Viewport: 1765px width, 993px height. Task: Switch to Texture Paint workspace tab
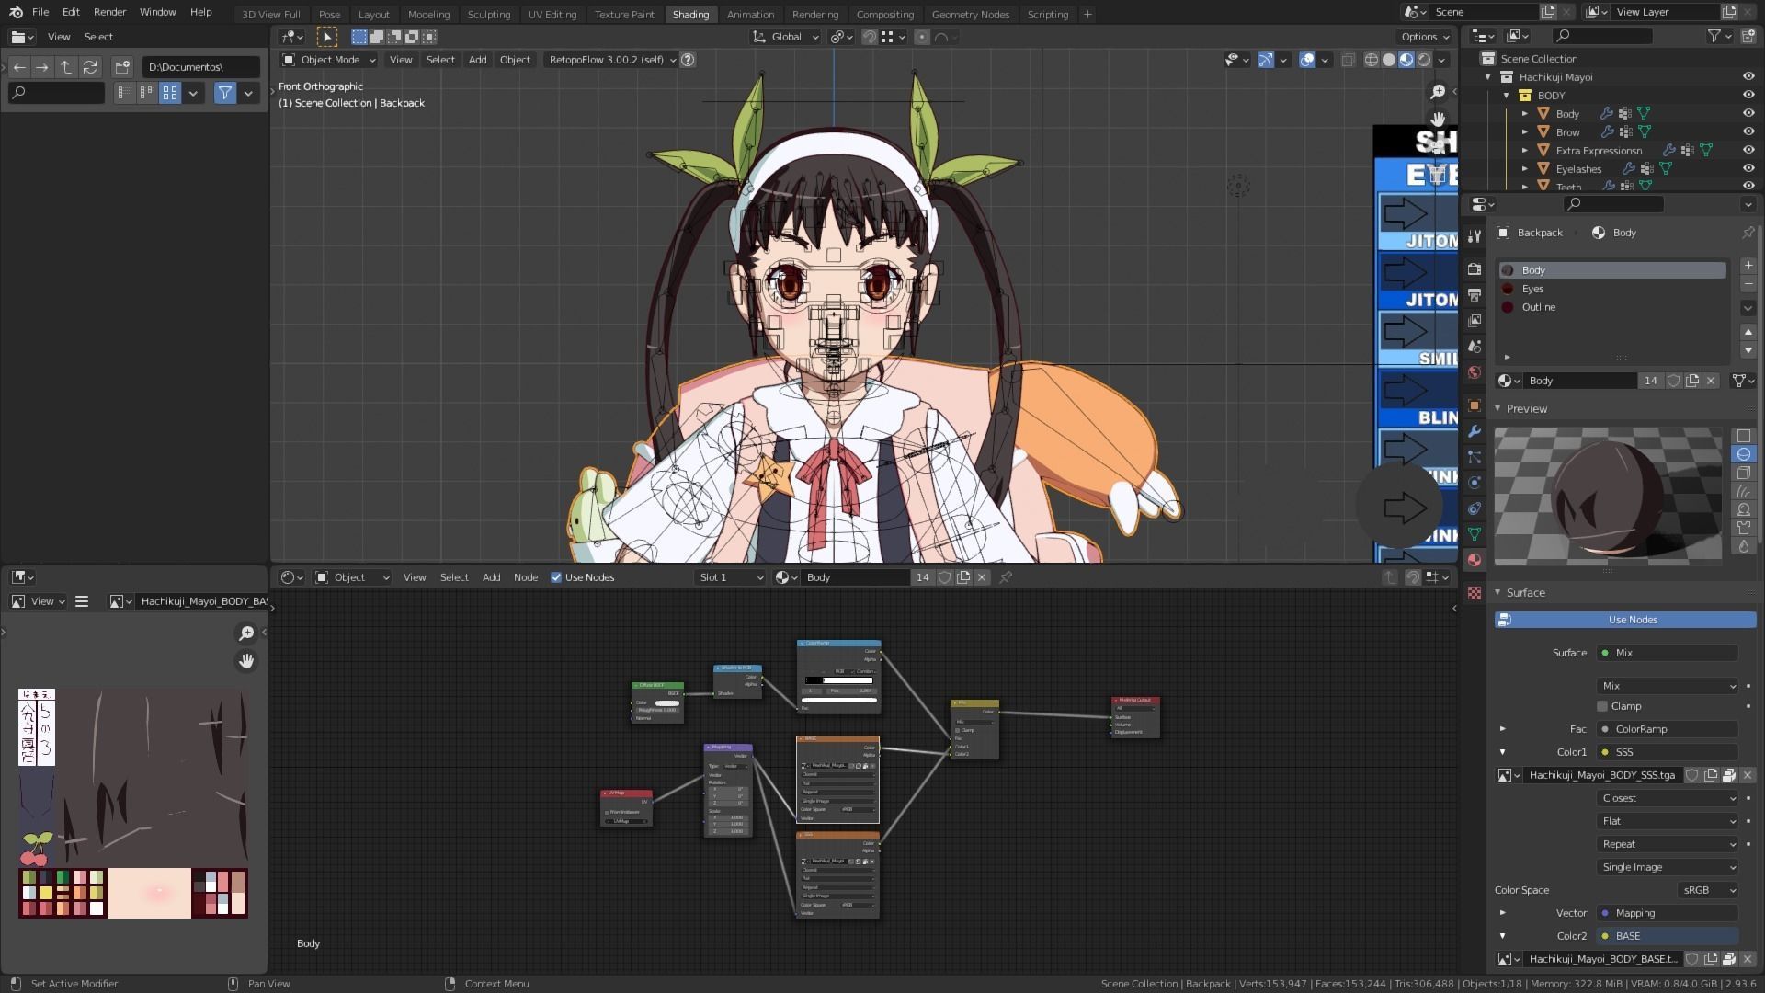click(624, 14)
